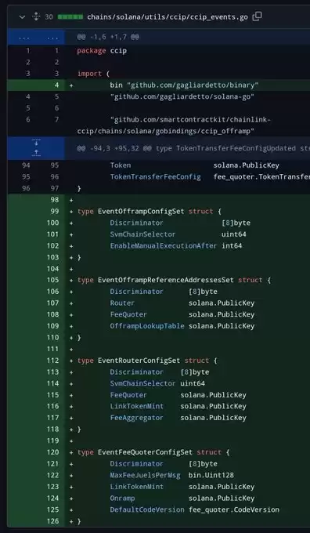
Task: Select 'EventFeeQuoterConfigSet' type name
Action: click(x=145, y=452)
